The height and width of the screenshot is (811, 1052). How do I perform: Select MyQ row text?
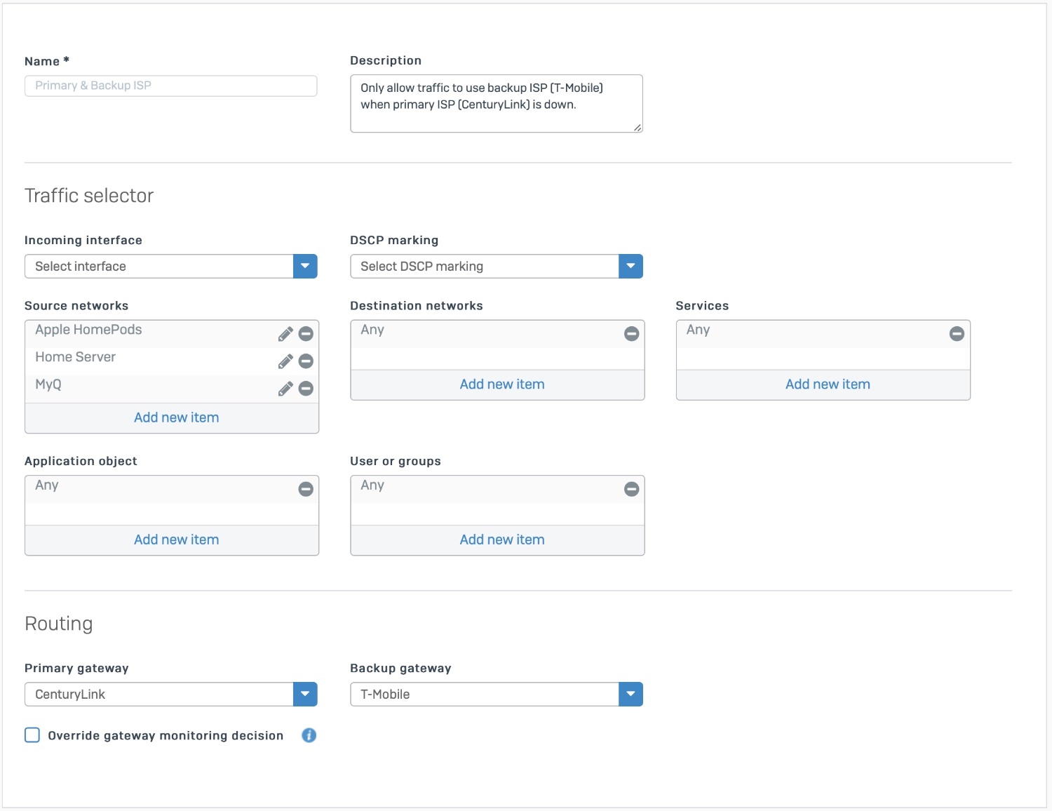pos(48,384)
